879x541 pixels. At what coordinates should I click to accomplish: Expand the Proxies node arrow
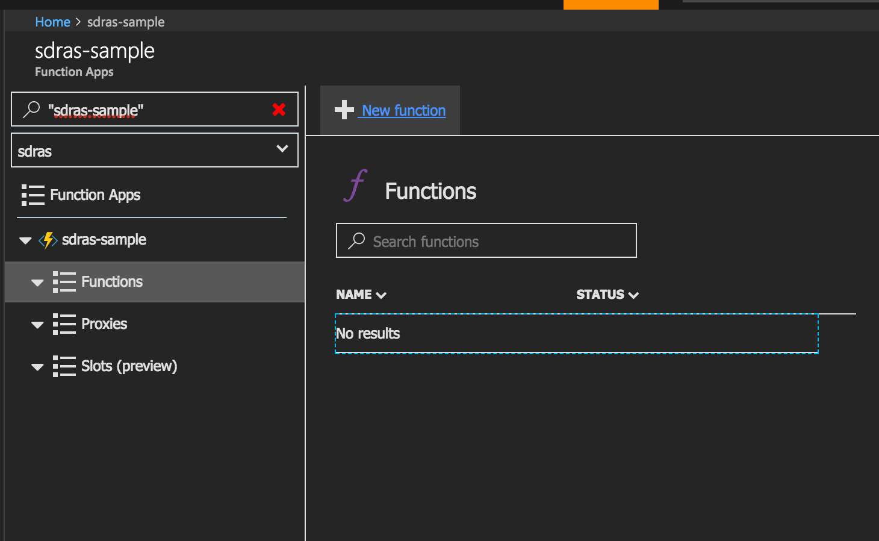[37, 325]
